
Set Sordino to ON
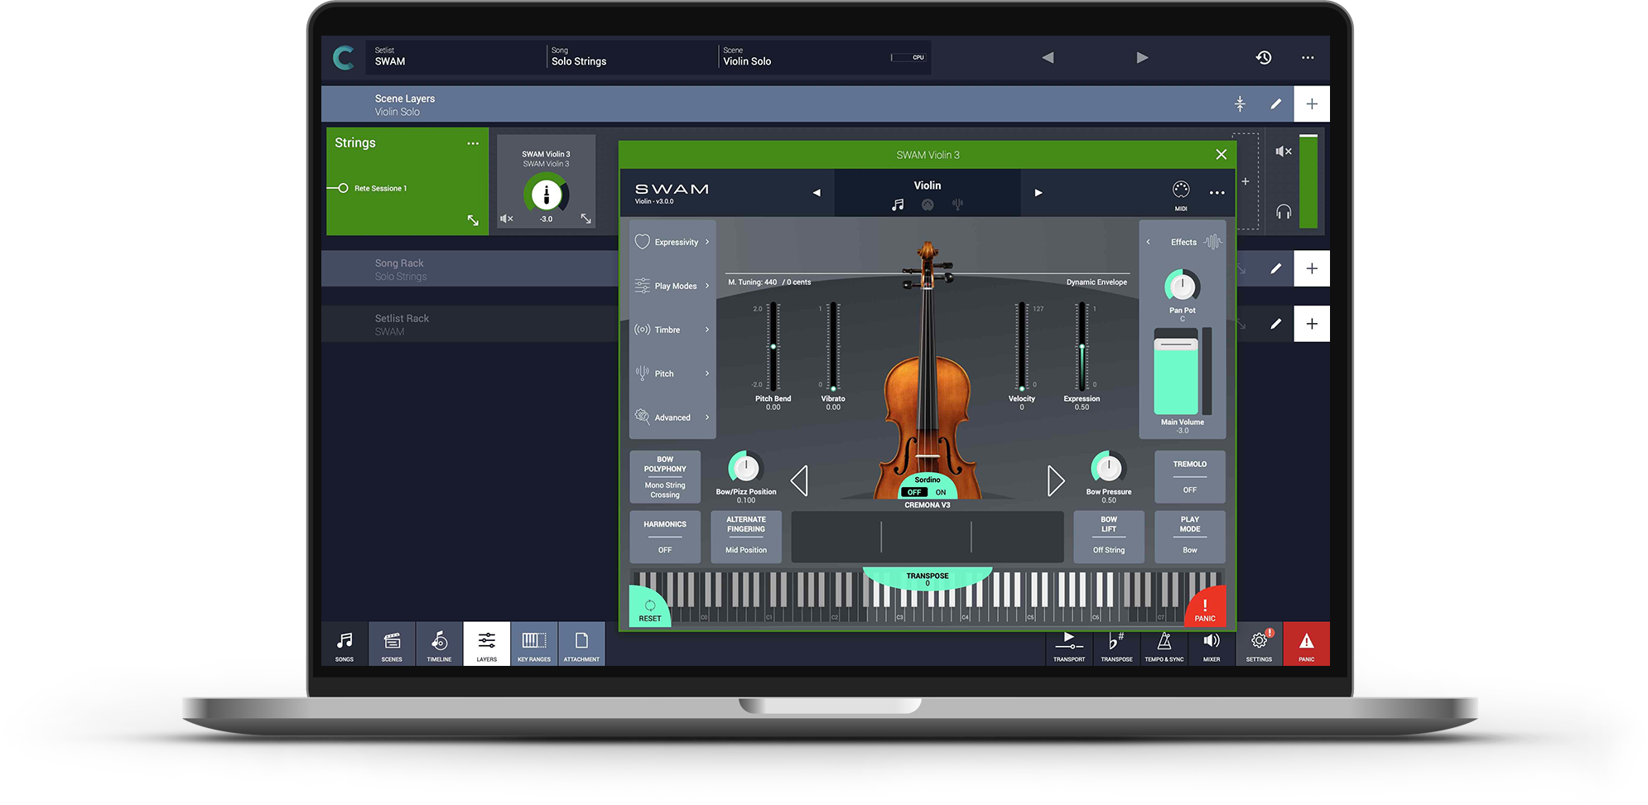pos(941,492)
